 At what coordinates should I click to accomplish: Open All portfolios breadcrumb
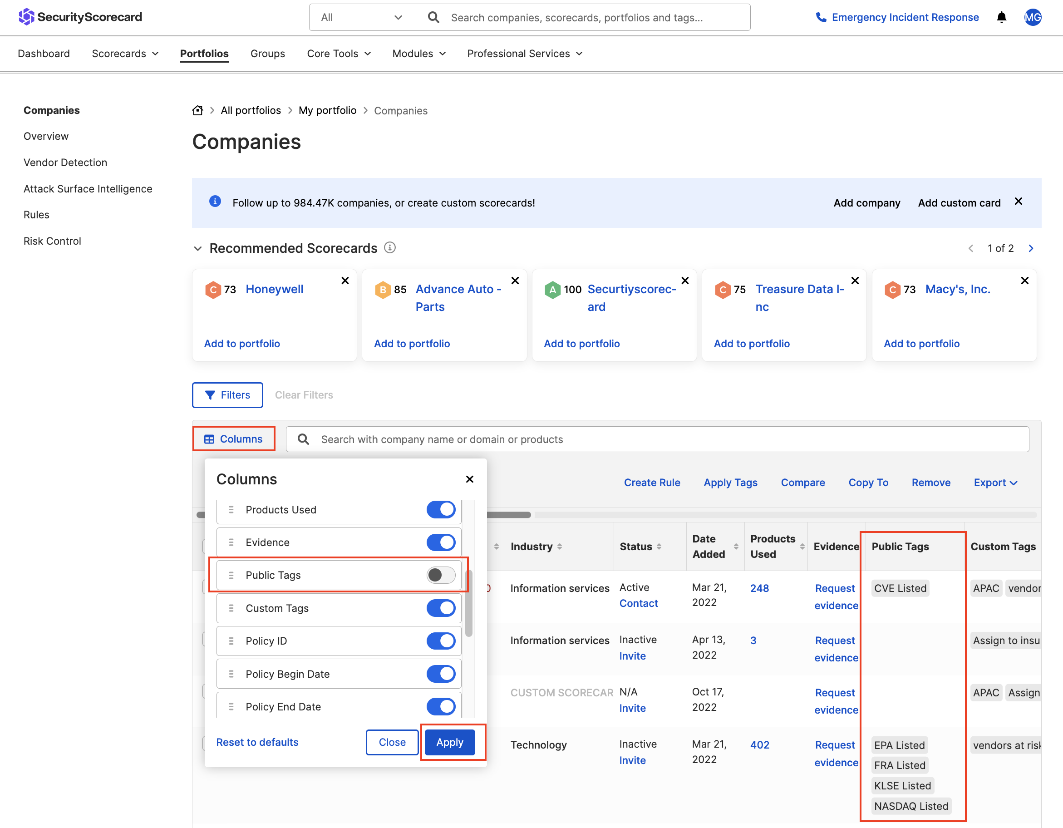coord(251,110)
